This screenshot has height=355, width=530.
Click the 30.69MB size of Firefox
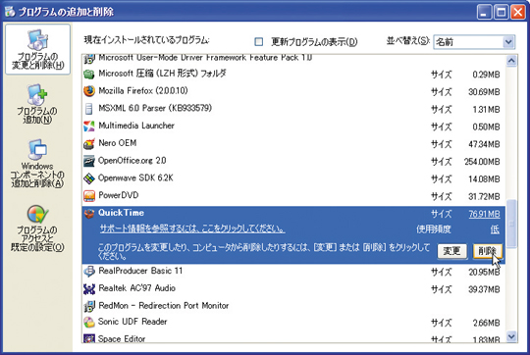[x=484, y=92]
